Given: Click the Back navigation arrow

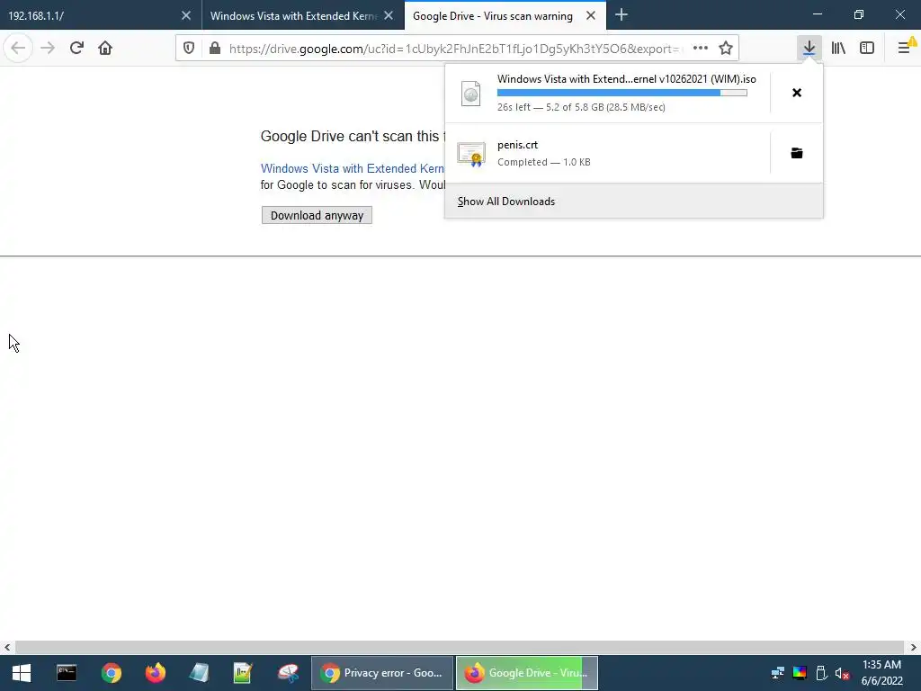Looking at the screenshot, I should 18,48.
